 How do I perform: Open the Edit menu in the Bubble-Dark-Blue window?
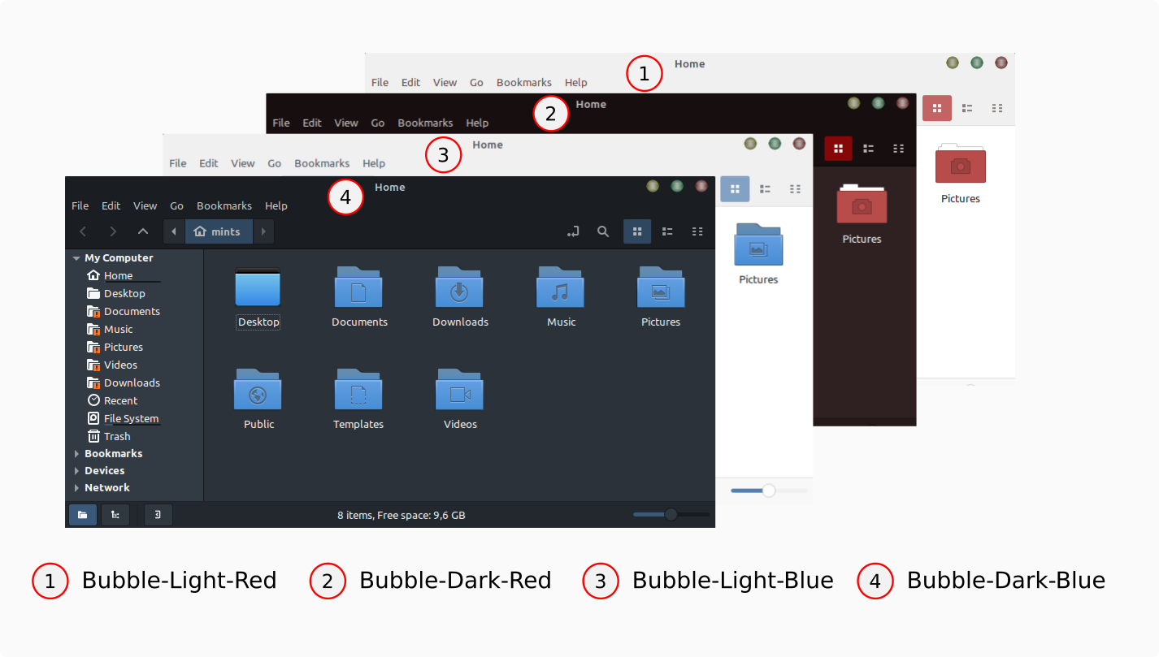111,205
